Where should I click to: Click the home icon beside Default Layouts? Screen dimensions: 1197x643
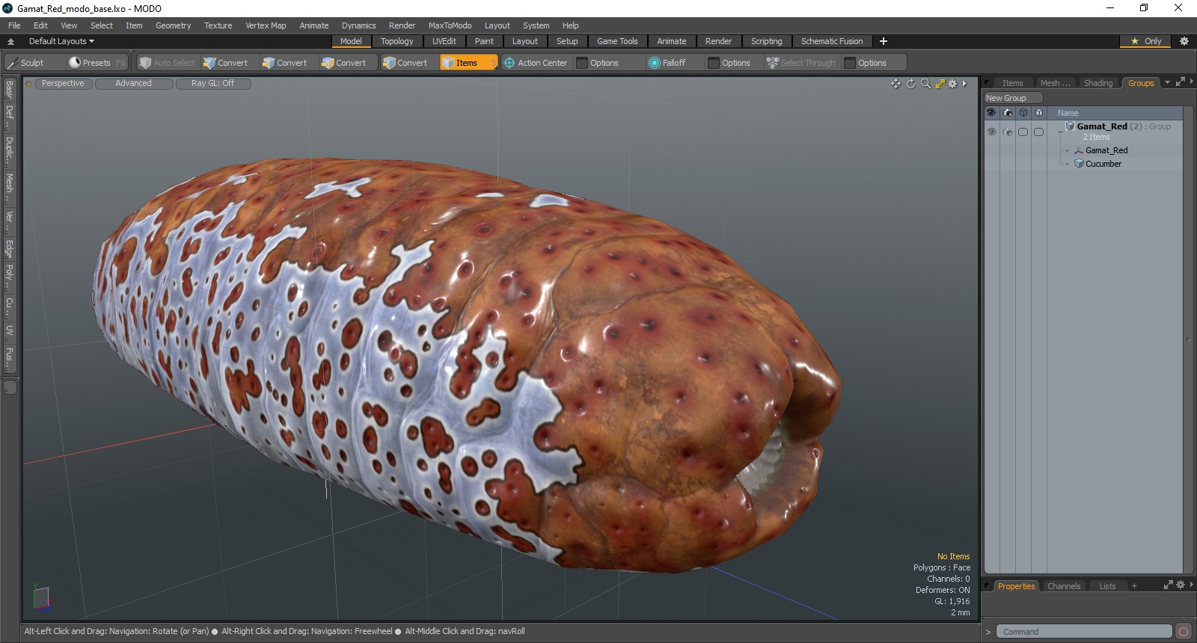[10, 41]
